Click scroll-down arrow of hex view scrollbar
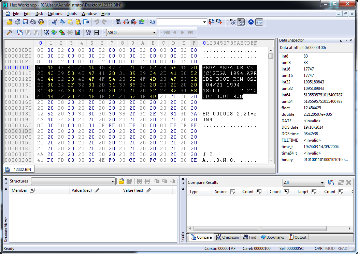The width and height of the screenshot is (358, 254). coord(271,160)
